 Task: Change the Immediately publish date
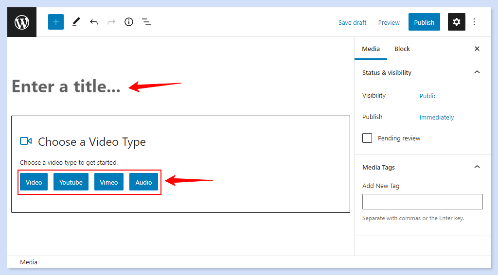click(x=436, y=117)
